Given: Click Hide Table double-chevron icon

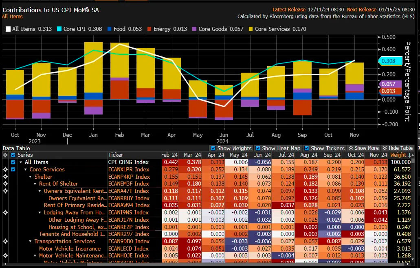Looking at the screenshot, I should tap(385, 148).
